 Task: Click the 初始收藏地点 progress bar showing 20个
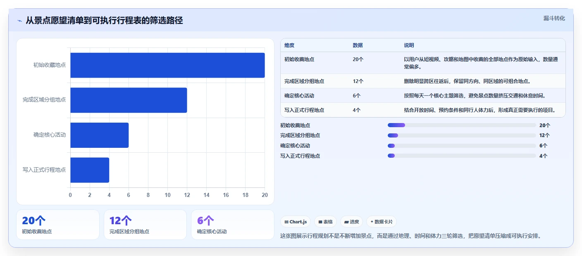[462, 125]
